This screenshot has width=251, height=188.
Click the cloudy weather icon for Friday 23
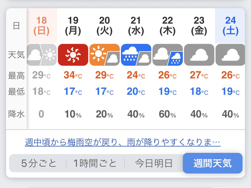pyautogui.click(x=199, y=55)
